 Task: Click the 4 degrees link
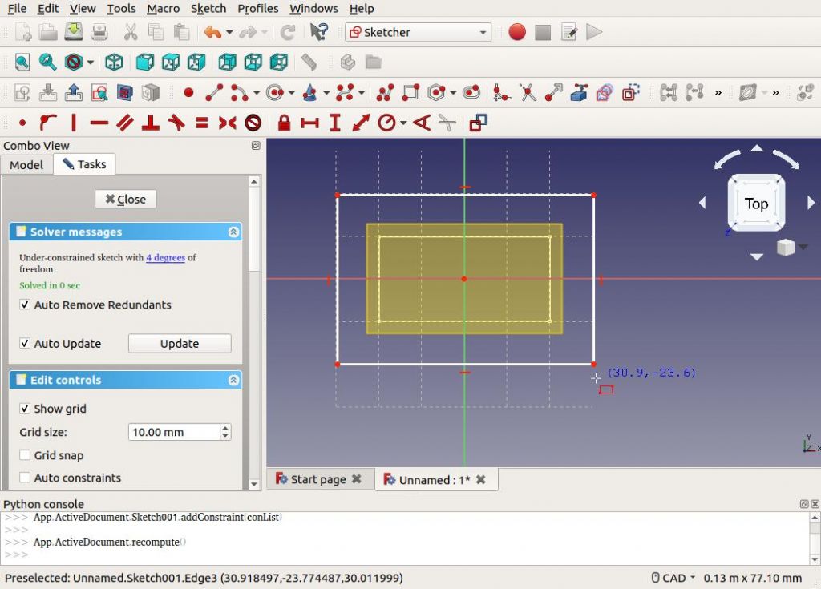click(165, 257)
